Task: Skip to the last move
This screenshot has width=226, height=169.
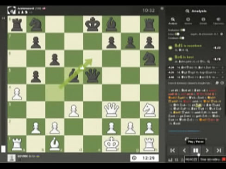Action: click(219, 151)
